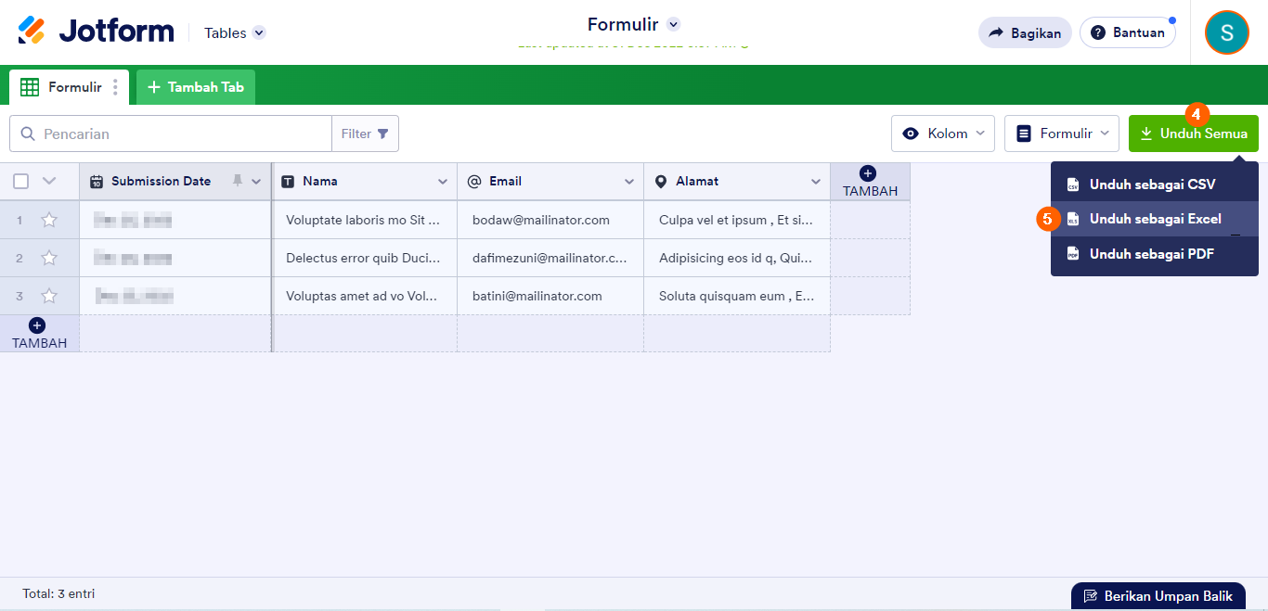Image resolution: width=1268 pixels, height=611 pixels.
Task: Click the @ icon on the Email column
Action: coord(473,181)
